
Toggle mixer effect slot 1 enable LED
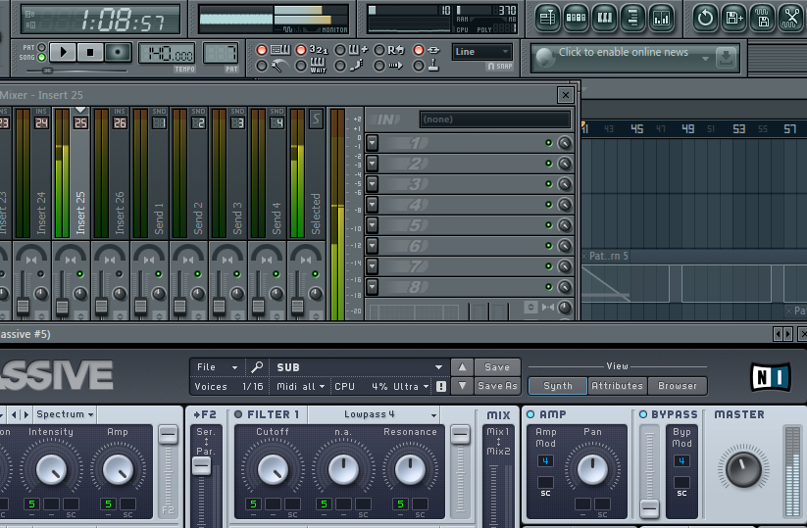click(549, 143)
